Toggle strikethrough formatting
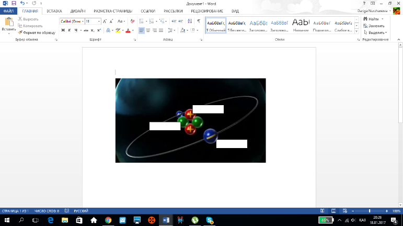The height and width of the screenshot is (226, 403). tap(86, 30)
